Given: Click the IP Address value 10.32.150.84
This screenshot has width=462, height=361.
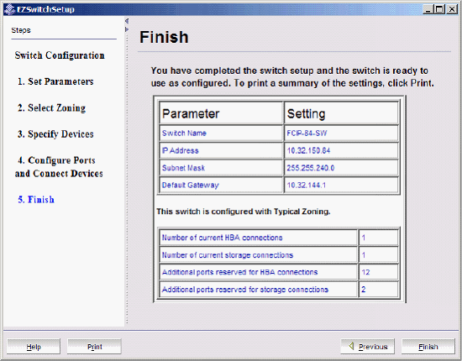Looking at the screenshot, I should click(308, 150).
